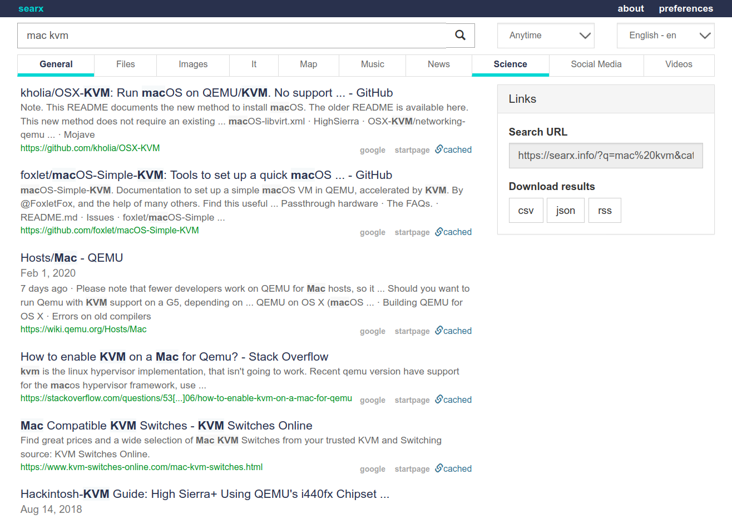Switch to the Images tab
This screenshot has width=732, height=519.
point(193,64)
